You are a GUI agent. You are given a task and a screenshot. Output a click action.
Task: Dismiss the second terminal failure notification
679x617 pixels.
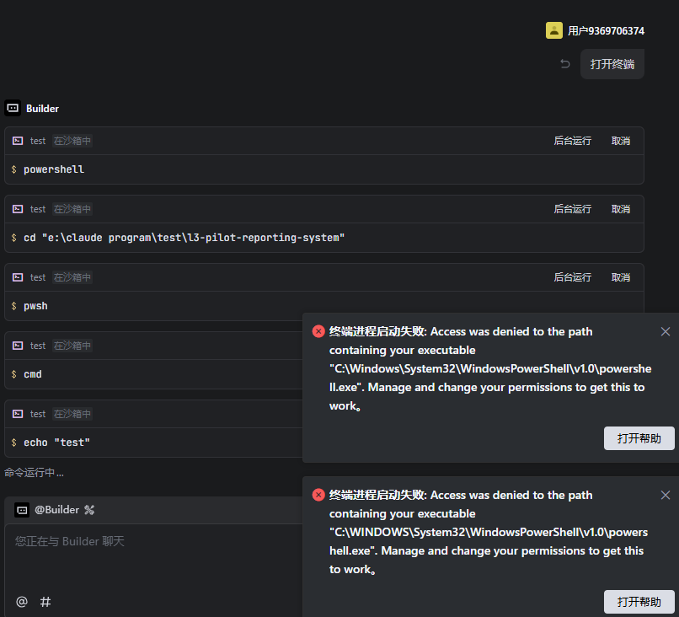666,495
